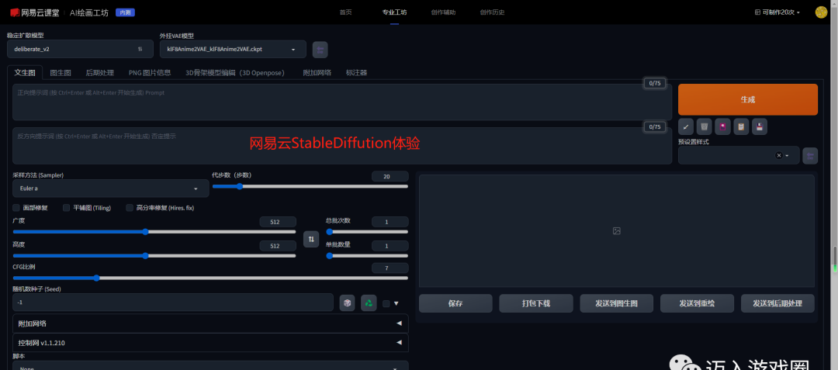Enable the 面部修复 face restoration checkbox

pyautogui.click(x=16, y=208)
